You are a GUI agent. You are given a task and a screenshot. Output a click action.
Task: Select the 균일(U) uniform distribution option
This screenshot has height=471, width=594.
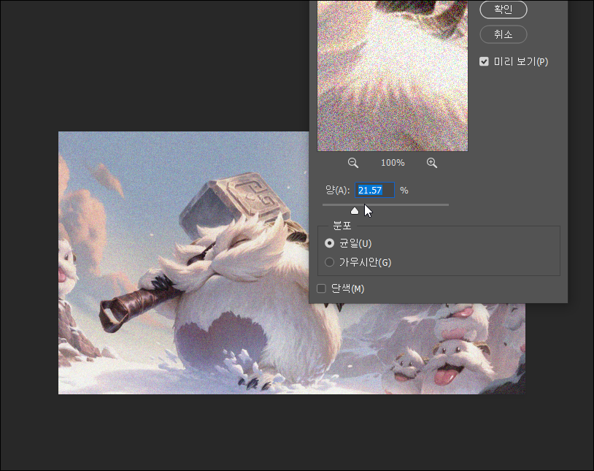[x=330, y=243]
